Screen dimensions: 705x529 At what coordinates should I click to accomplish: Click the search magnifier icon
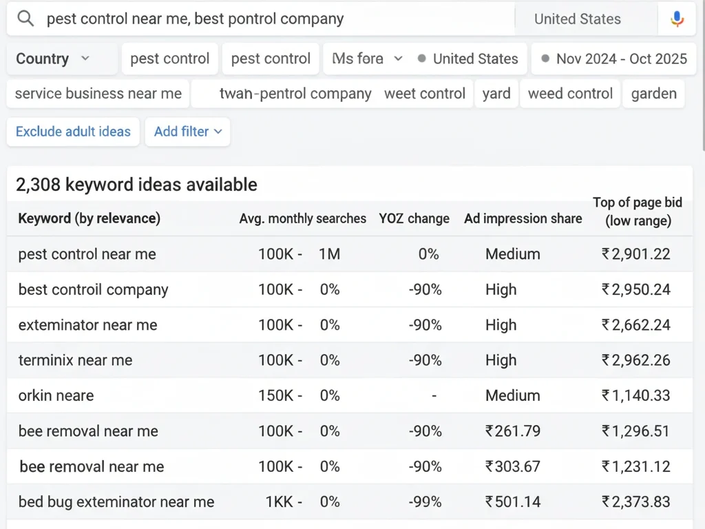click(25, 19)
